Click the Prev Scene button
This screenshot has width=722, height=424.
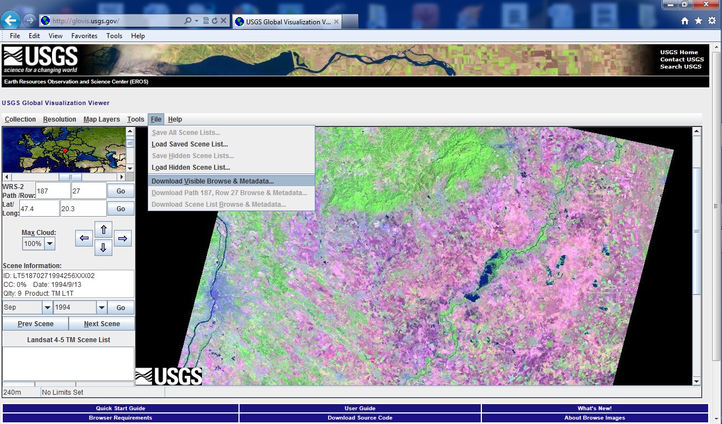point(35,323)
